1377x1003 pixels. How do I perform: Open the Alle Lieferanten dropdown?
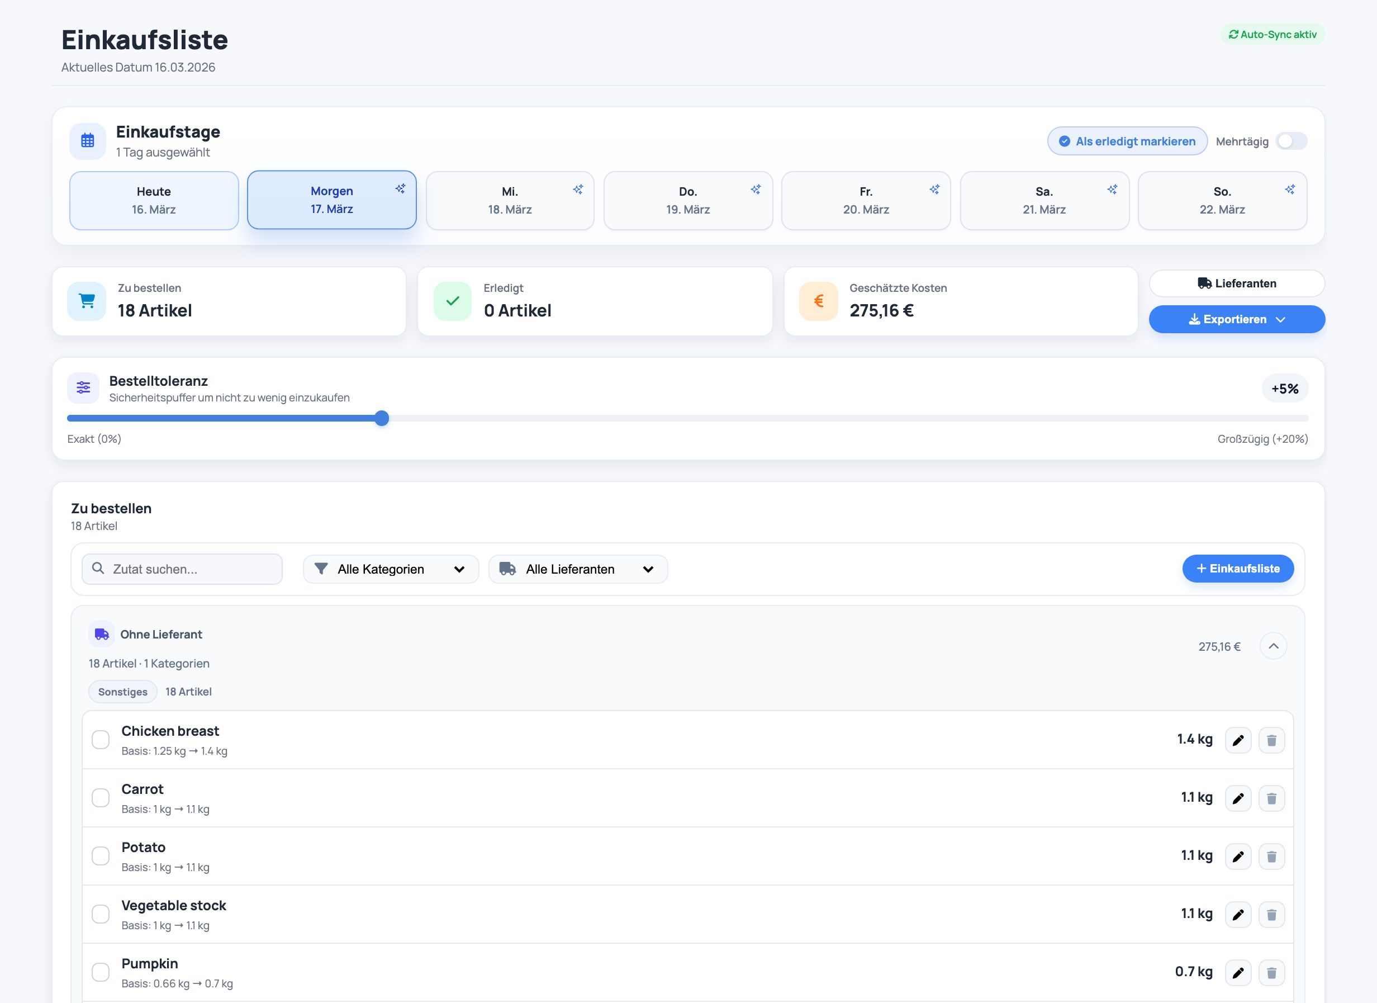point(577,569)
